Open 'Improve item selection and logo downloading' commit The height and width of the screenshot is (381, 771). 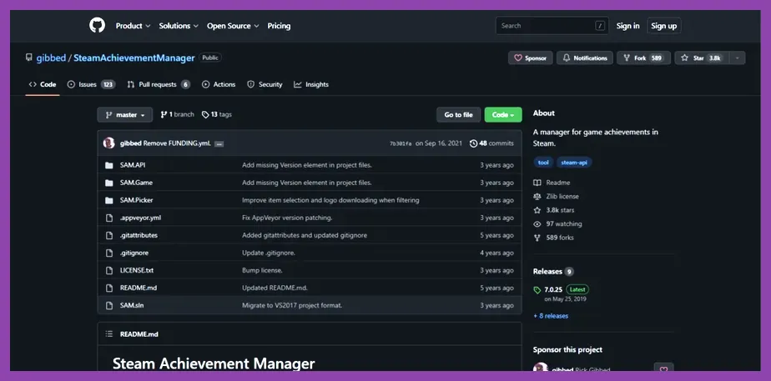[330, 200]
